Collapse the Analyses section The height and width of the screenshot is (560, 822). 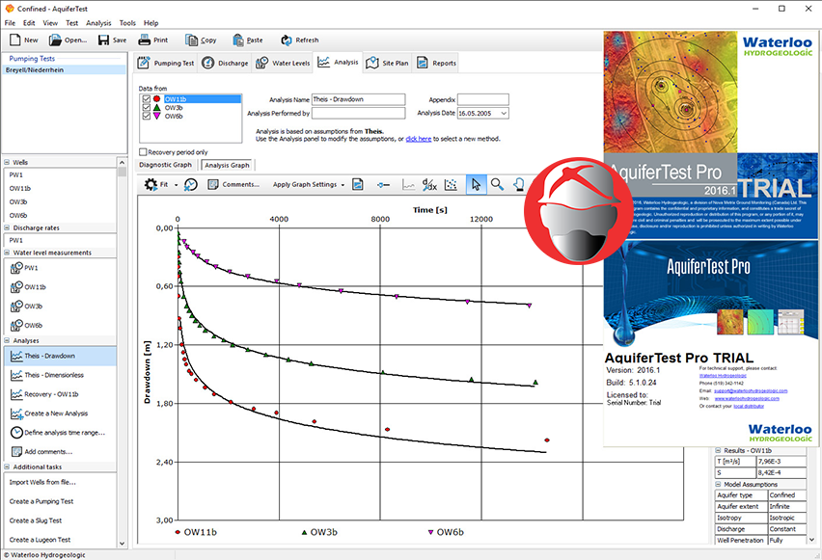[7, 340]
